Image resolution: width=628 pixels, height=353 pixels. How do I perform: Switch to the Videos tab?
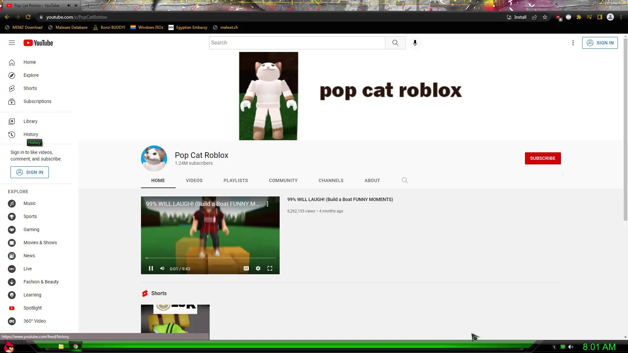pos(194,180)
